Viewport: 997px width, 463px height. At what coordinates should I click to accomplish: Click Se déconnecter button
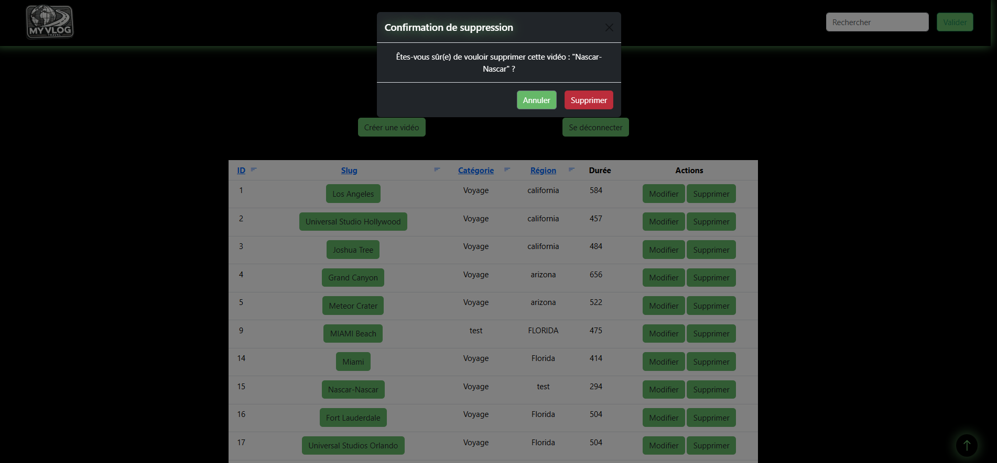[x=595, y=127]
